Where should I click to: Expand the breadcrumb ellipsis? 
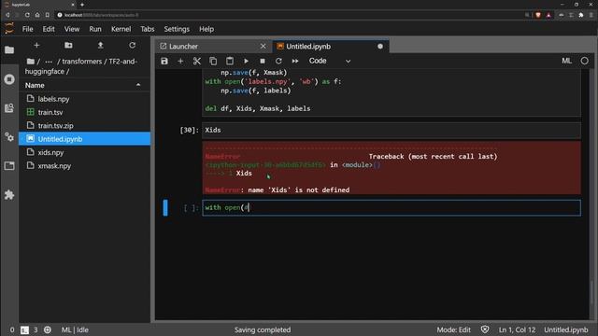point(49,62)
